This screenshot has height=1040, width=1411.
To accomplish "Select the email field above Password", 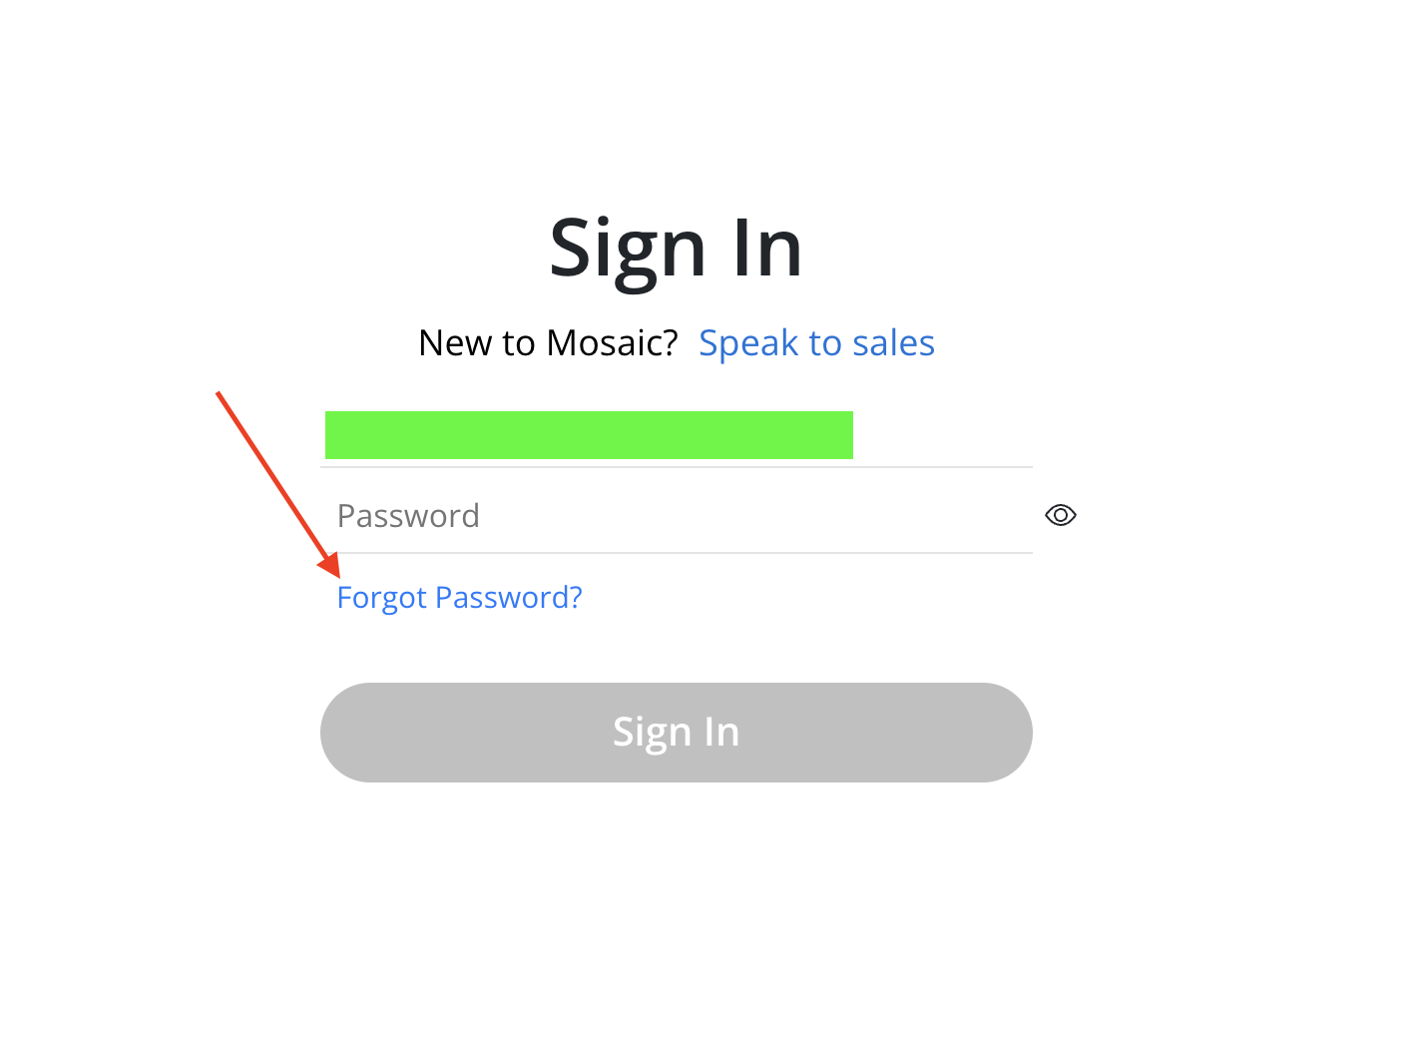I will 677,435.
